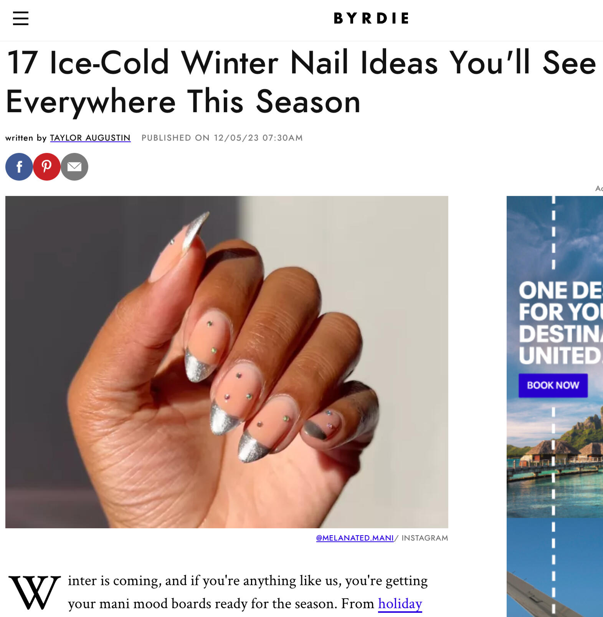Click the drop cap letter W
This screenshot has height=617, width=603.
pos(35,592)
